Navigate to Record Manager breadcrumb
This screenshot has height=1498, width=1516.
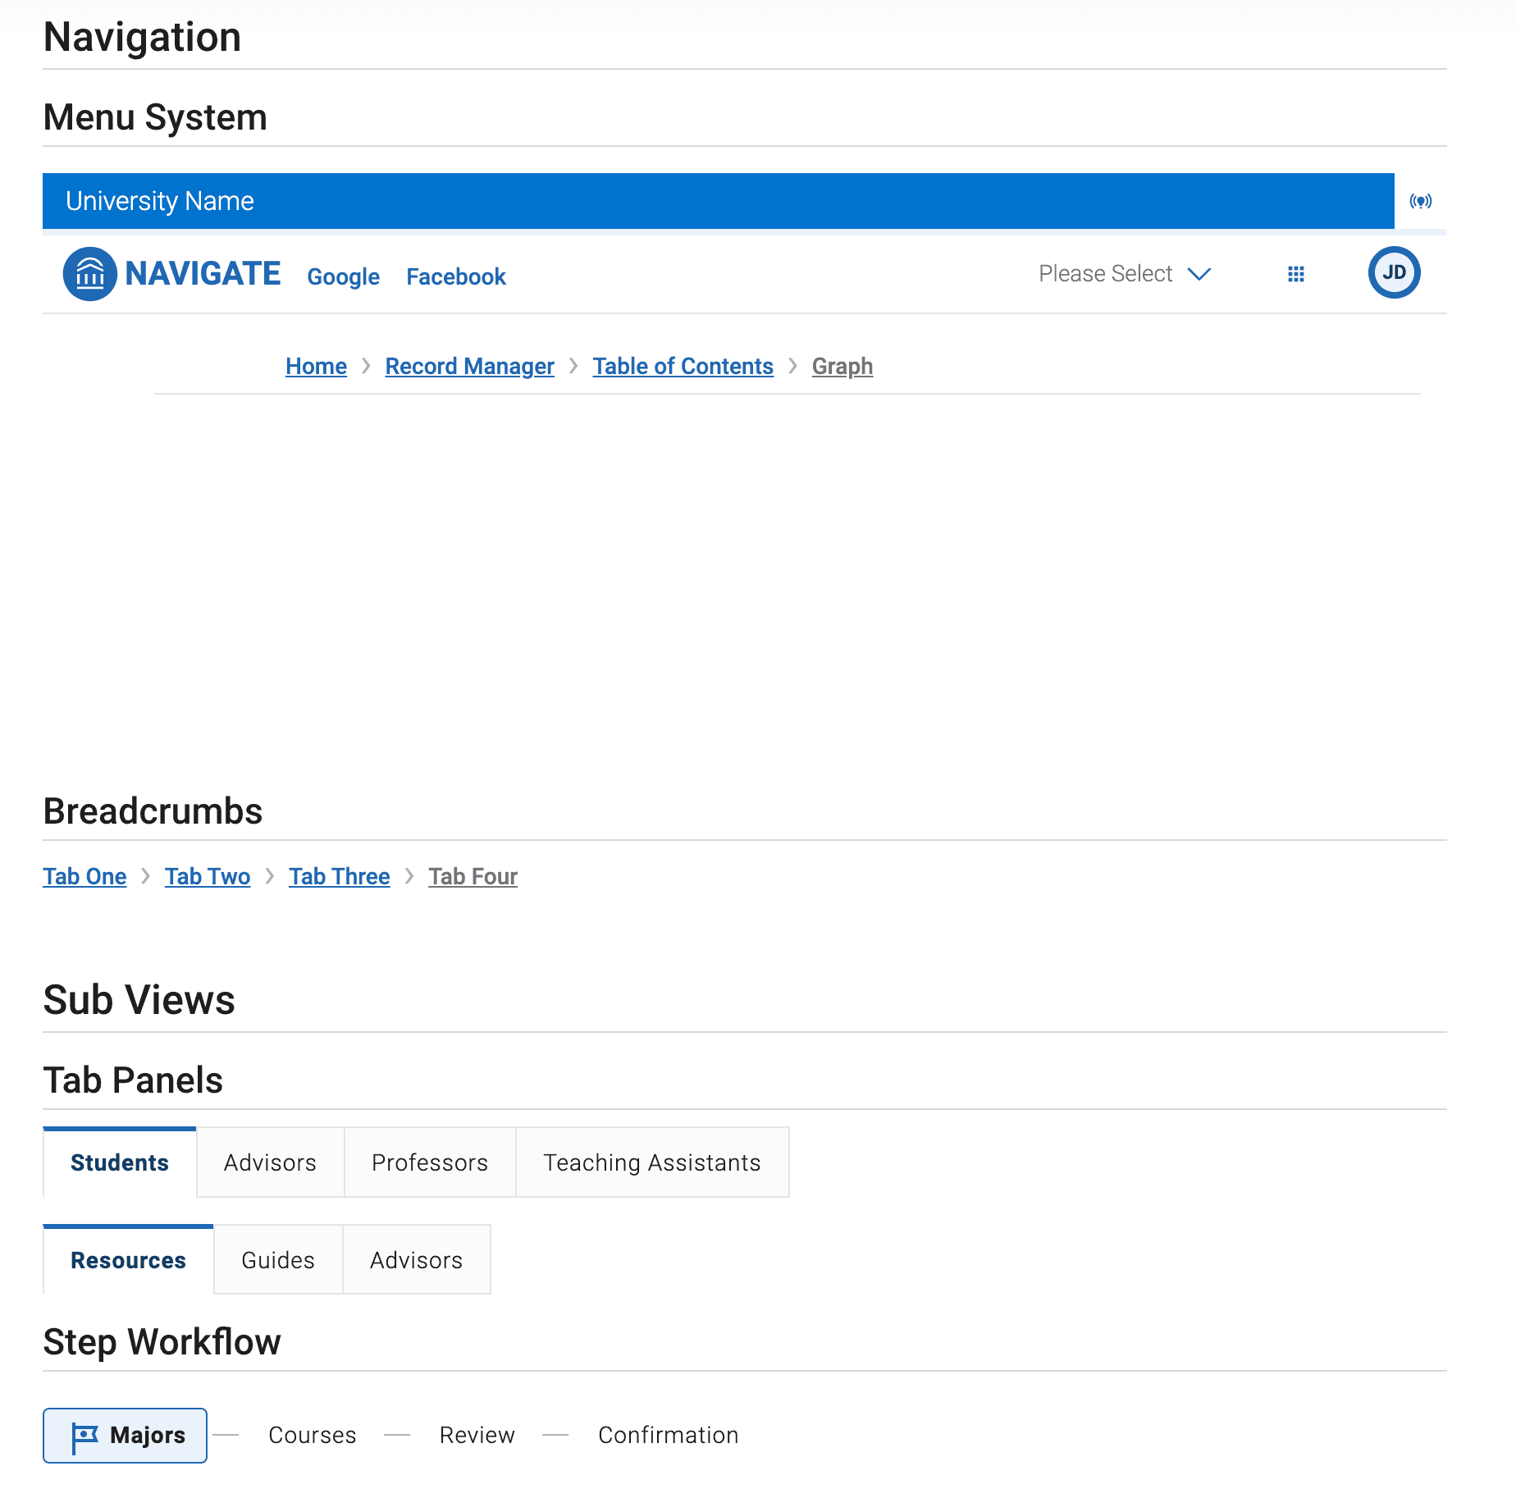coord(469,366)
